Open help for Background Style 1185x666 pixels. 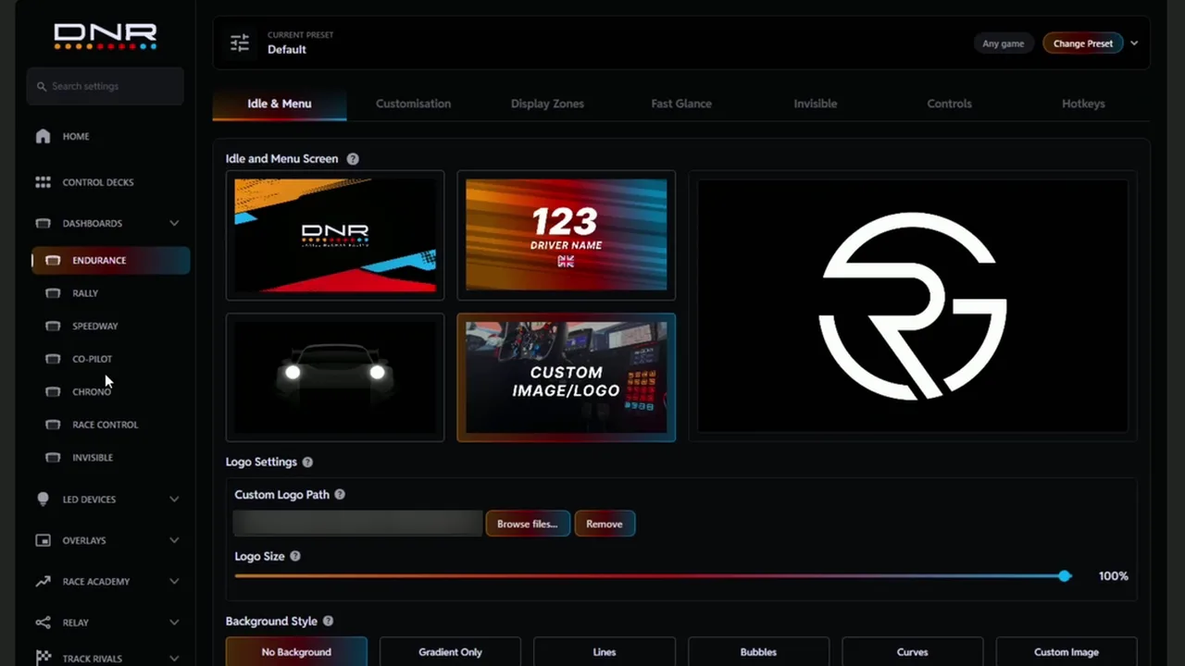[x=328, y=622]
